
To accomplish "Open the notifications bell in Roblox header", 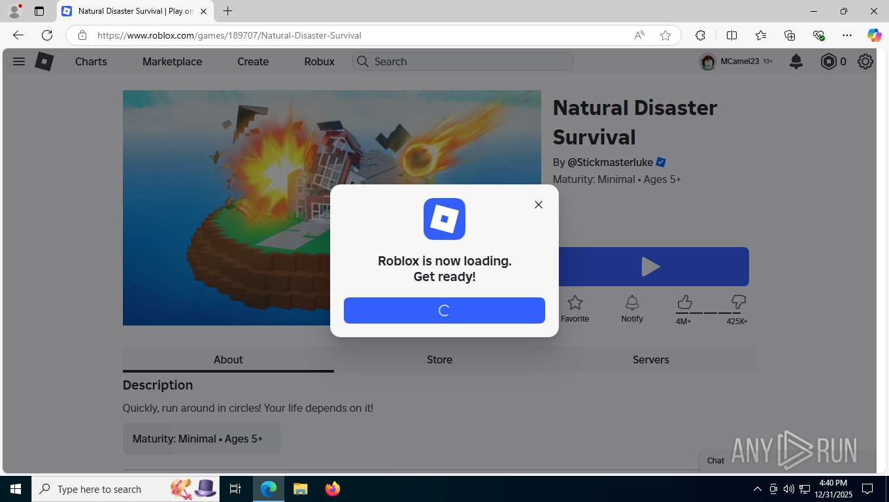I will coord(796,61).
